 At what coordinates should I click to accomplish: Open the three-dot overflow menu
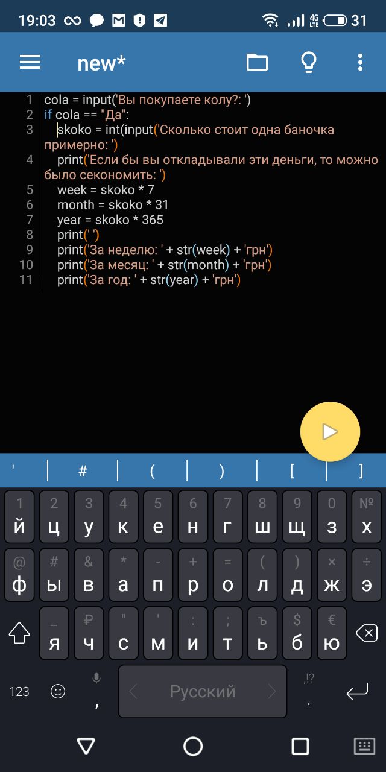360,62
